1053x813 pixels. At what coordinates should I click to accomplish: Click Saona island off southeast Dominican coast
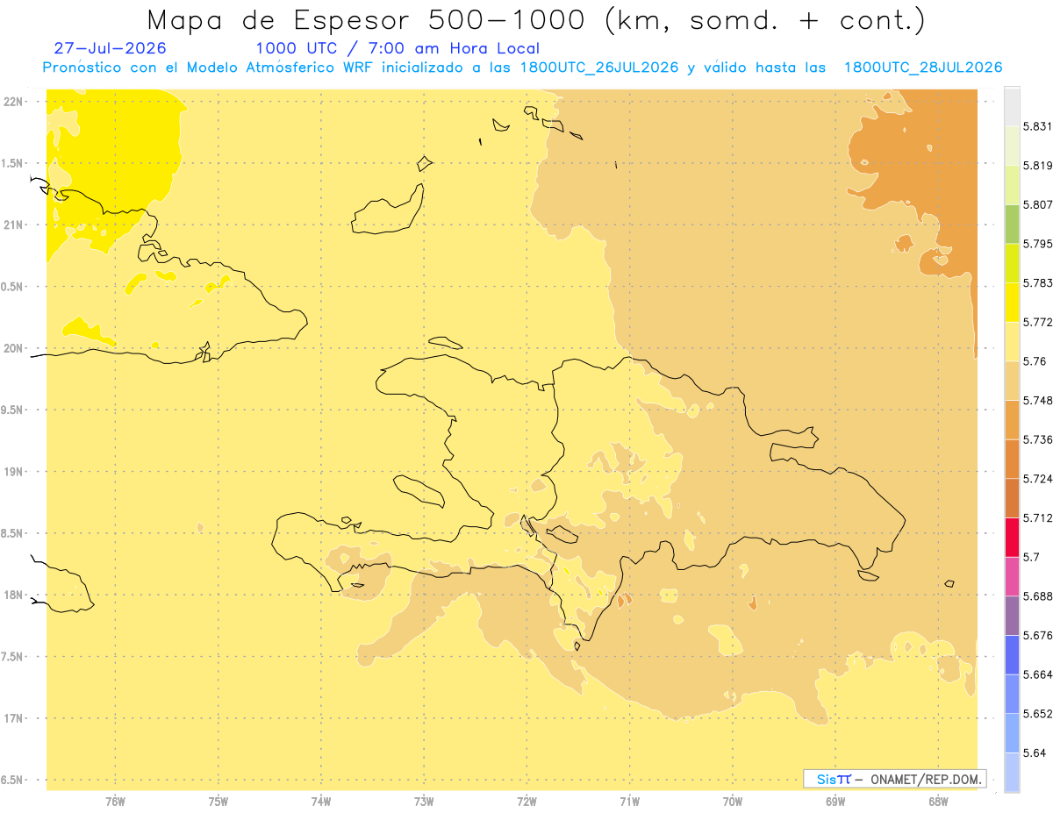pos(868,575)
